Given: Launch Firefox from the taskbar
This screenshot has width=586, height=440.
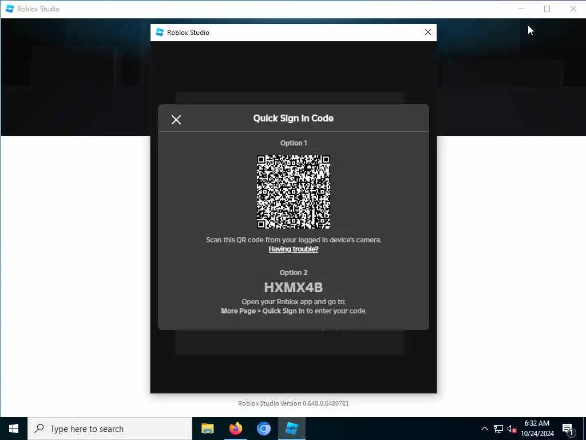Looking at the screenshot, I should [x=235, y=429].
